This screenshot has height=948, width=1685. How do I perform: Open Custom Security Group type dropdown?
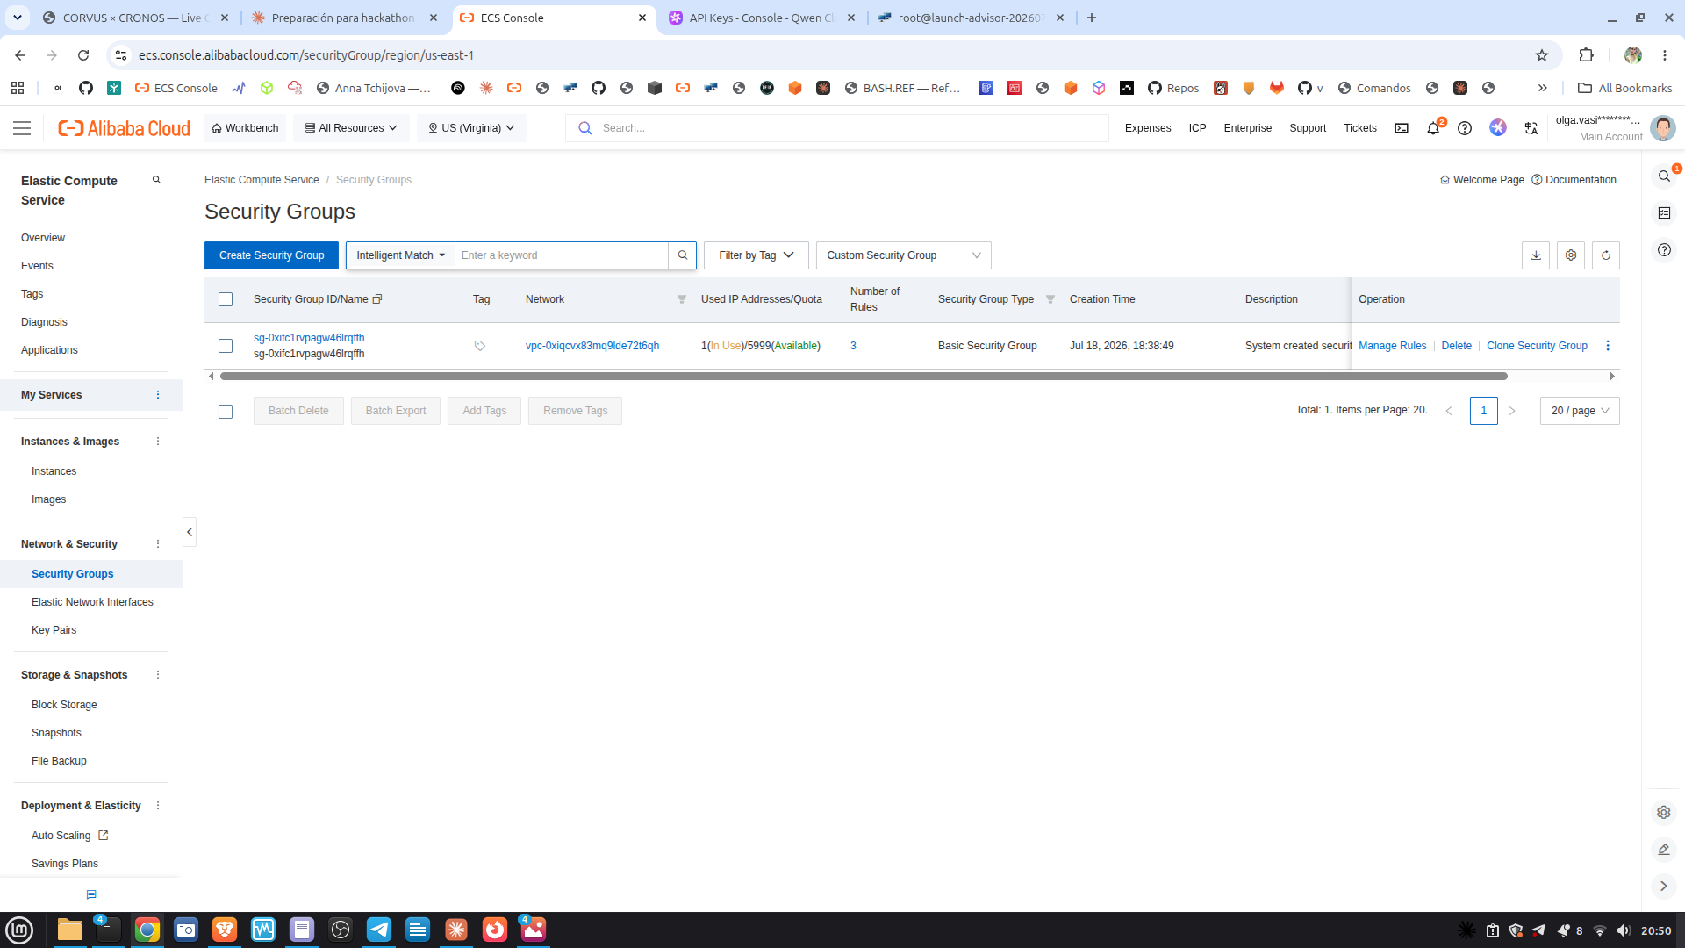click(x=904, y=255)
